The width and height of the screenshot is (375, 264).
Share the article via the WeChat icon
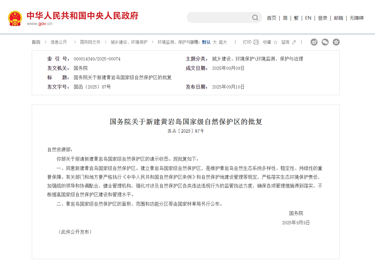pos(325,42)
